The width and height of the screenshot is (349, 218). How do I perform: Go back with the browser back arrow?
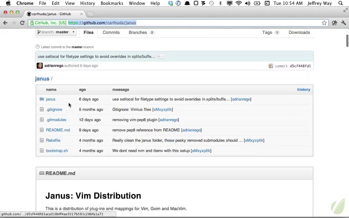click(5, 23)
